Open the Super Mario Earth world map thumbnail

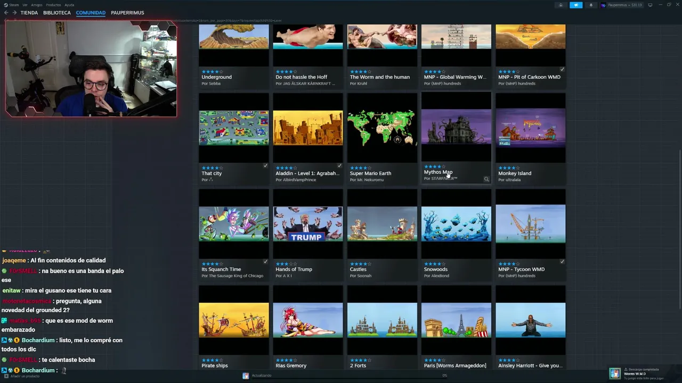point(382,128)
